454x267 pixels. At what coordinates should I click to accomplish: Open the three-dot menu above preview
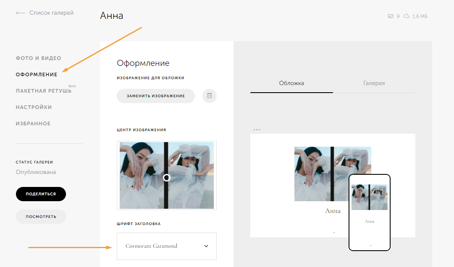point(257,130)
